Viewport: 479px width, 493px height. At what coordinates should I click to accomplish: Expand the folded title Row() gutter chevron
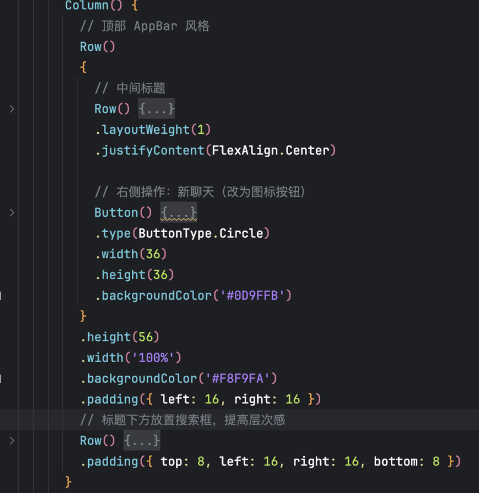pos(12,109)
